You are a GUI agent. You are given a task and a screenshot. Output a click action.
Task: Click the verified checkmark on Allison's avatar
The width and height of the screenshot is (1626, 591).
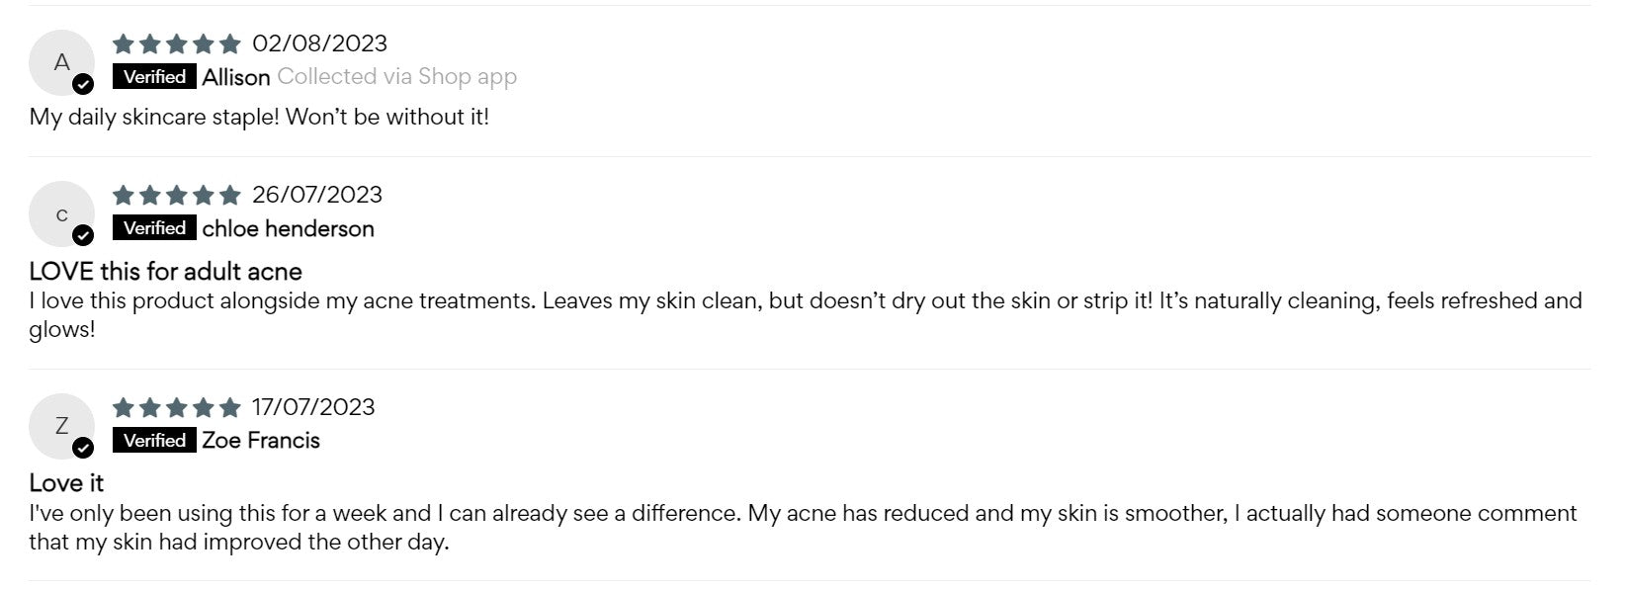coord(84,84)
